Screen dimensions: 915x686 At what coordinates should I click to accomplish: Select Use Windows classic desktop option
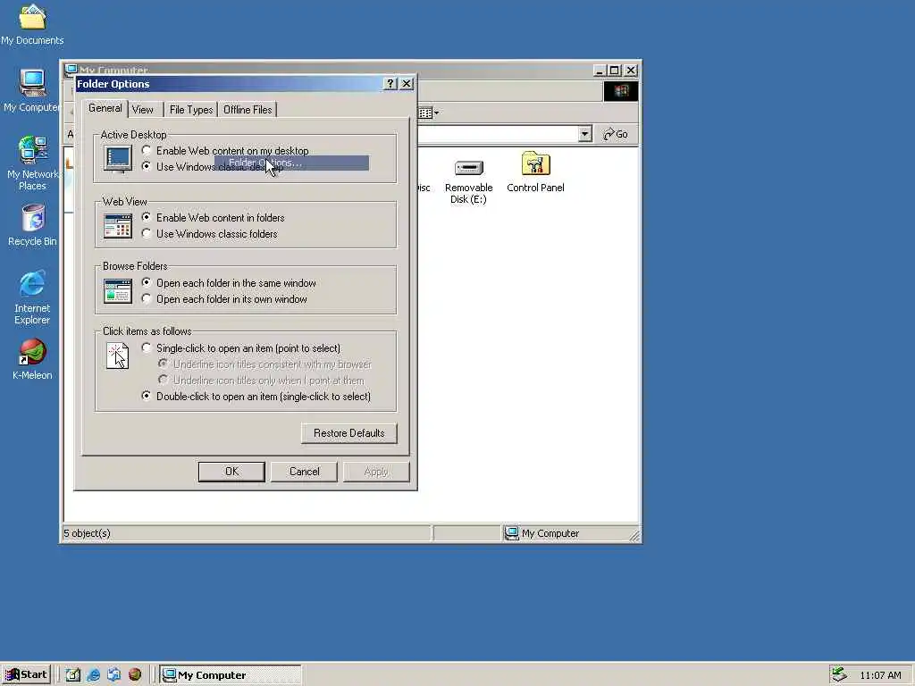click(213, 167)
